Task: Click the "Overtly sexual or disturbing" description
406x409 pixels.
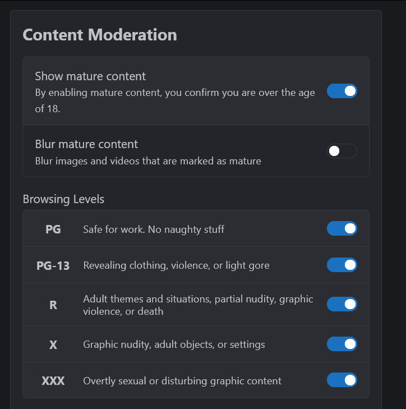Action: [x=182, y=381]
